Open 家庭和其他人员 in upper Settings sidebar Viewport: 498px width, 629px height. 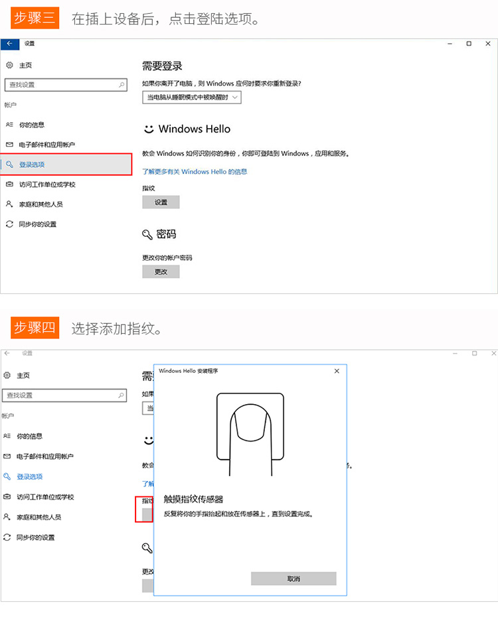click(x=41, y=204)
